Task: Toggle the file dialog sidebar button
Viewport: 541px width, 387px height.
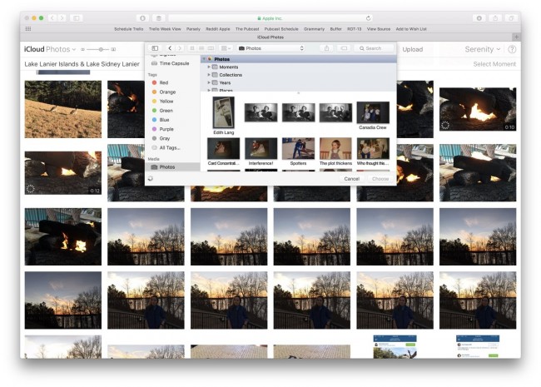Action: [x=155, y=48]
